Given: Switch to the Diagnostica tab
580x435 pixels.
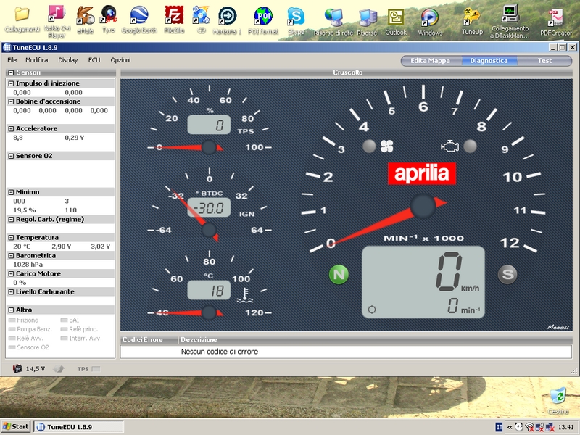Looking at the screenshot, I should click(x=489, y=61).
